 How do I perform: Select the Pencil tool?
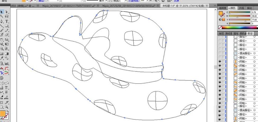click(7, 30)
